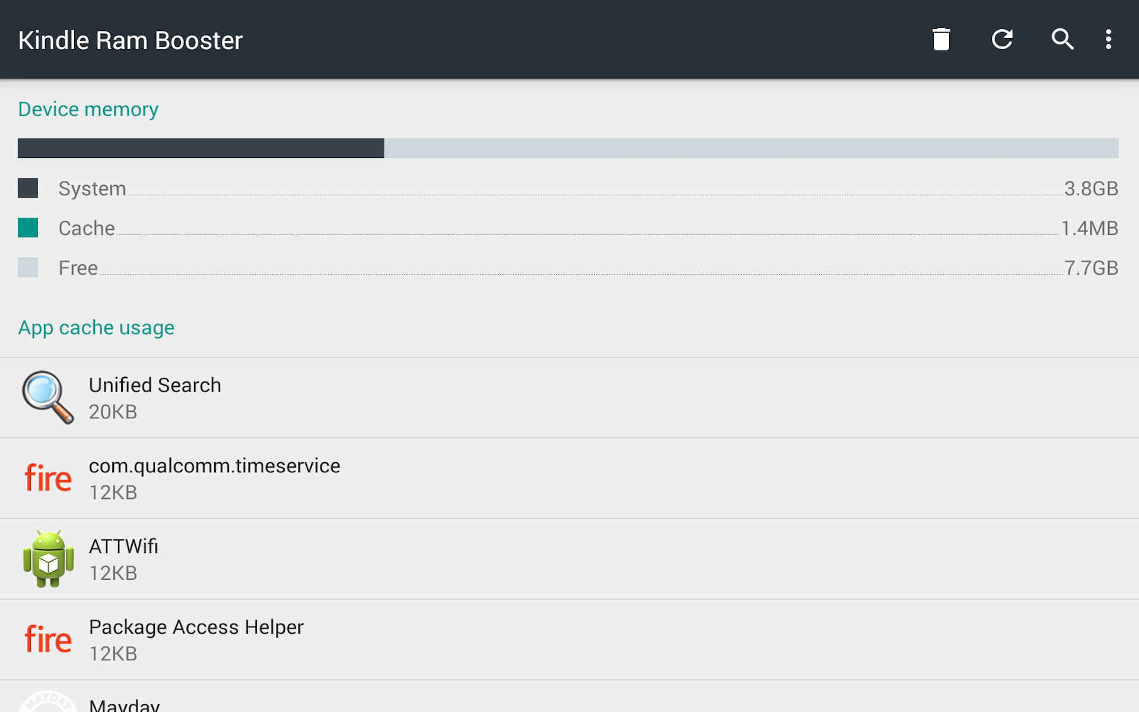1139x712 pixels.
Task: Select the ATTWifi app entry
Action: (x=356, y=558)
